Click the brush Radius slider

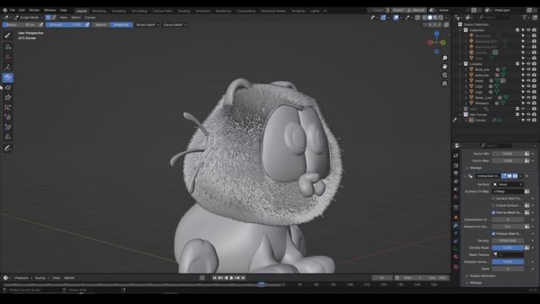coord(20,24)
